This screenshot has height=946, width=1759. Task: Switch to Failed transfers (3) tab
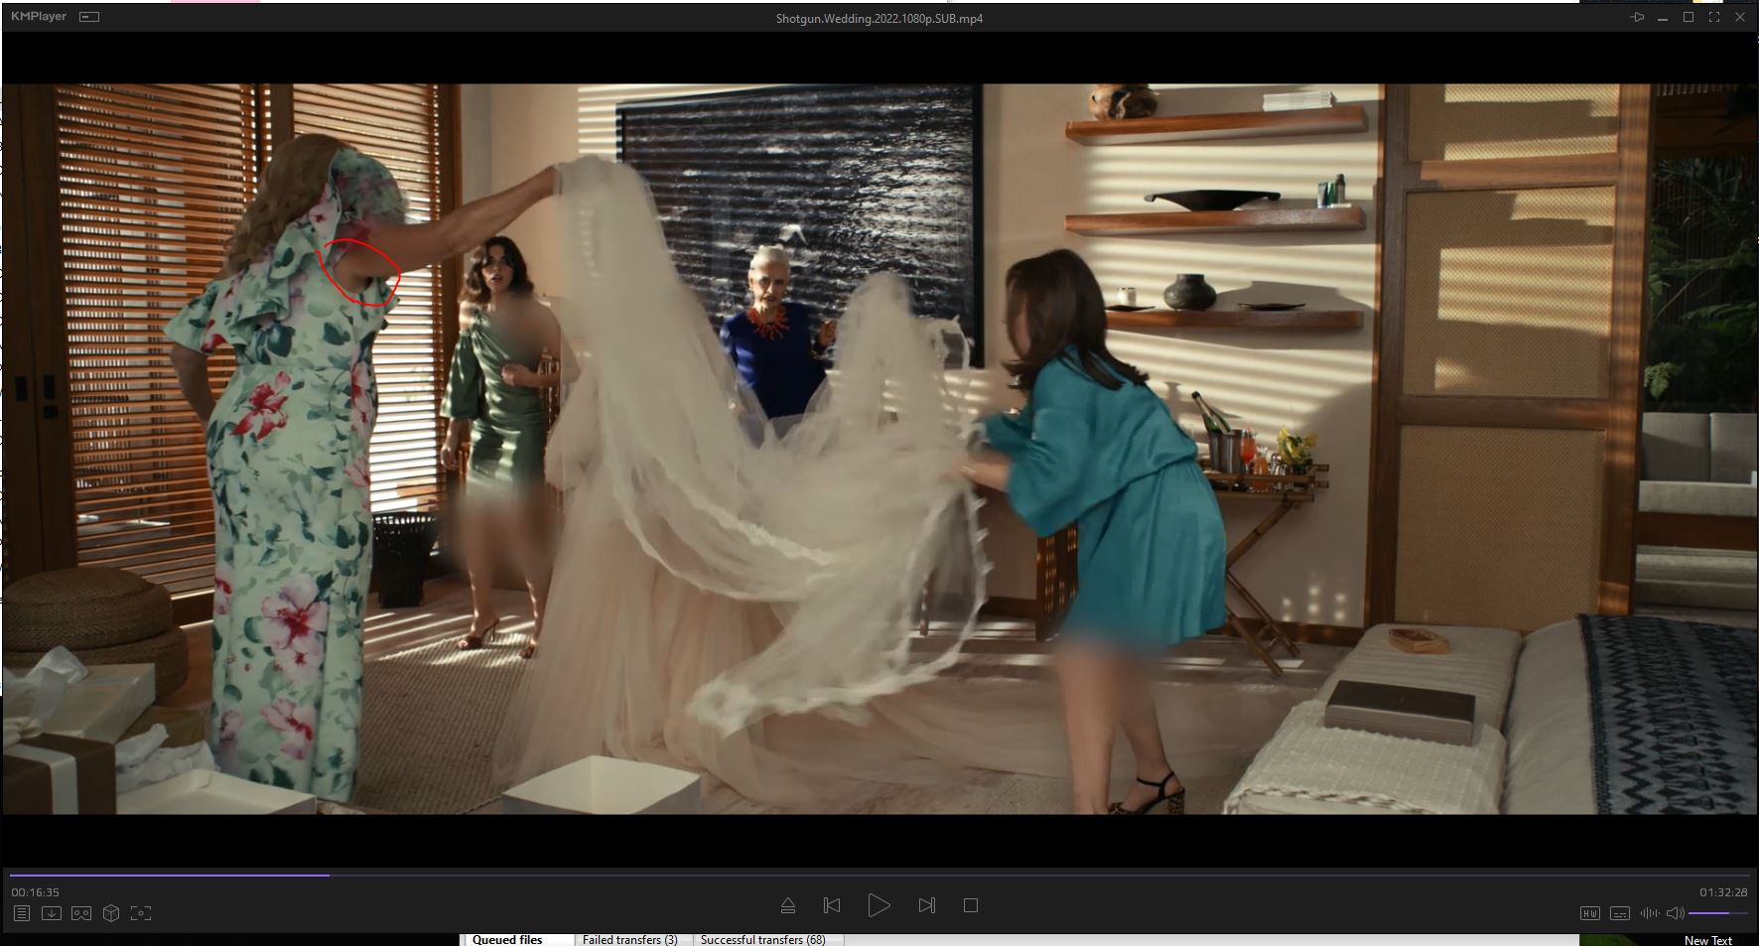coord(629,939)
